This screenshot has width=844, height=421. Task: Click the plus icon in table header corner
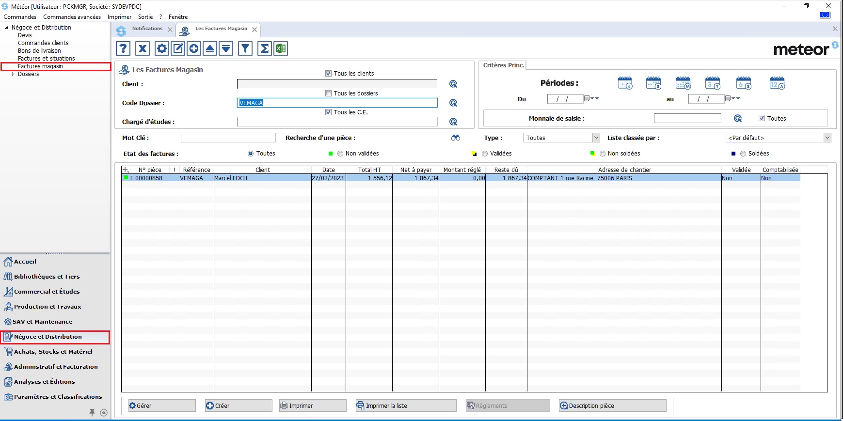pyautogui.click(x=126, y=170)
